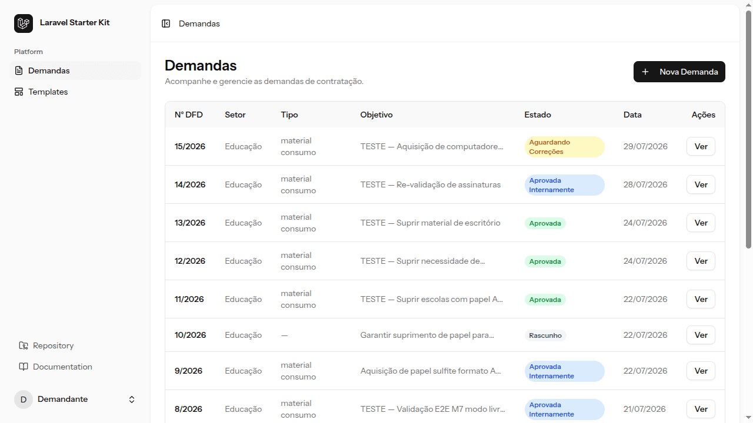Click the Estado column header
Viewport: 753px width, 423px height.
point(538,115)
